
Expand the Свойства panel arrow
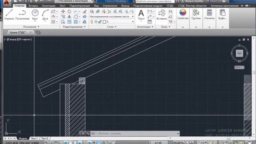point(183,27)
